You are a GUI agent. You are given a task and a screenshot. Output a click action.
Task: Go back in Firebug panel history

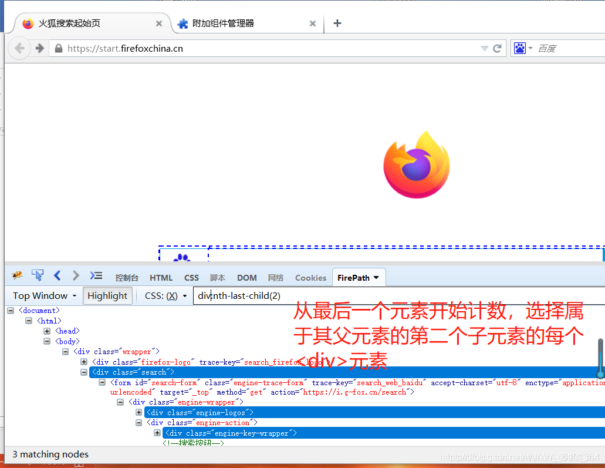(x=58, y=276)
